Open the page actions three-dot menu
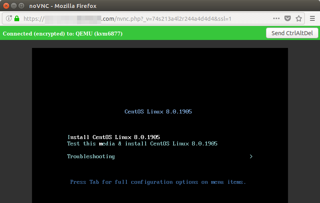This screenshot has width=320, height=203. [x=276, y=19]
